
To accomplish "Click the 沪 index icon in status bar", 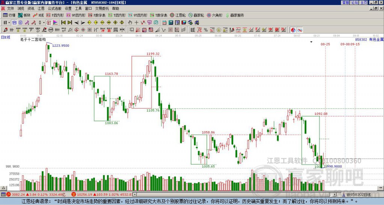I will 9,195.
